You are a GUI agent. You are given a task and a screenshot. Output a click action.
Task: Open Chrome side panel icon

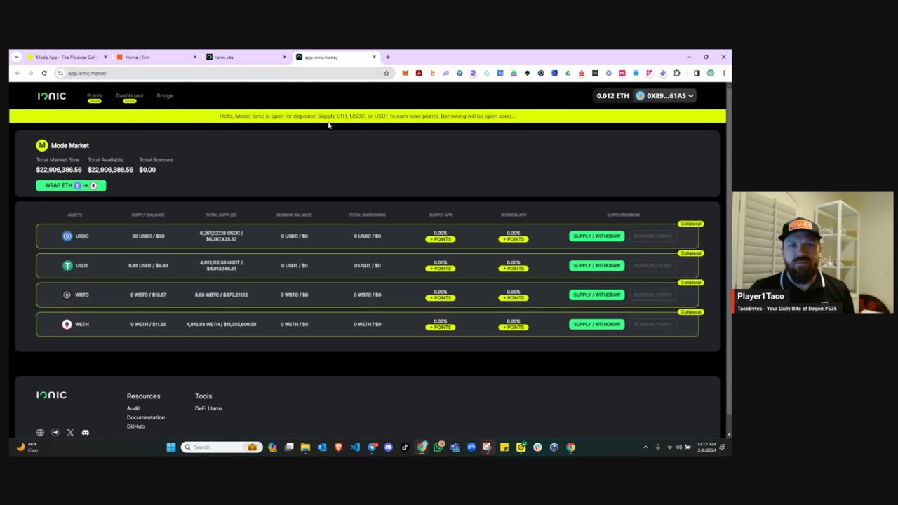[697, 73]
